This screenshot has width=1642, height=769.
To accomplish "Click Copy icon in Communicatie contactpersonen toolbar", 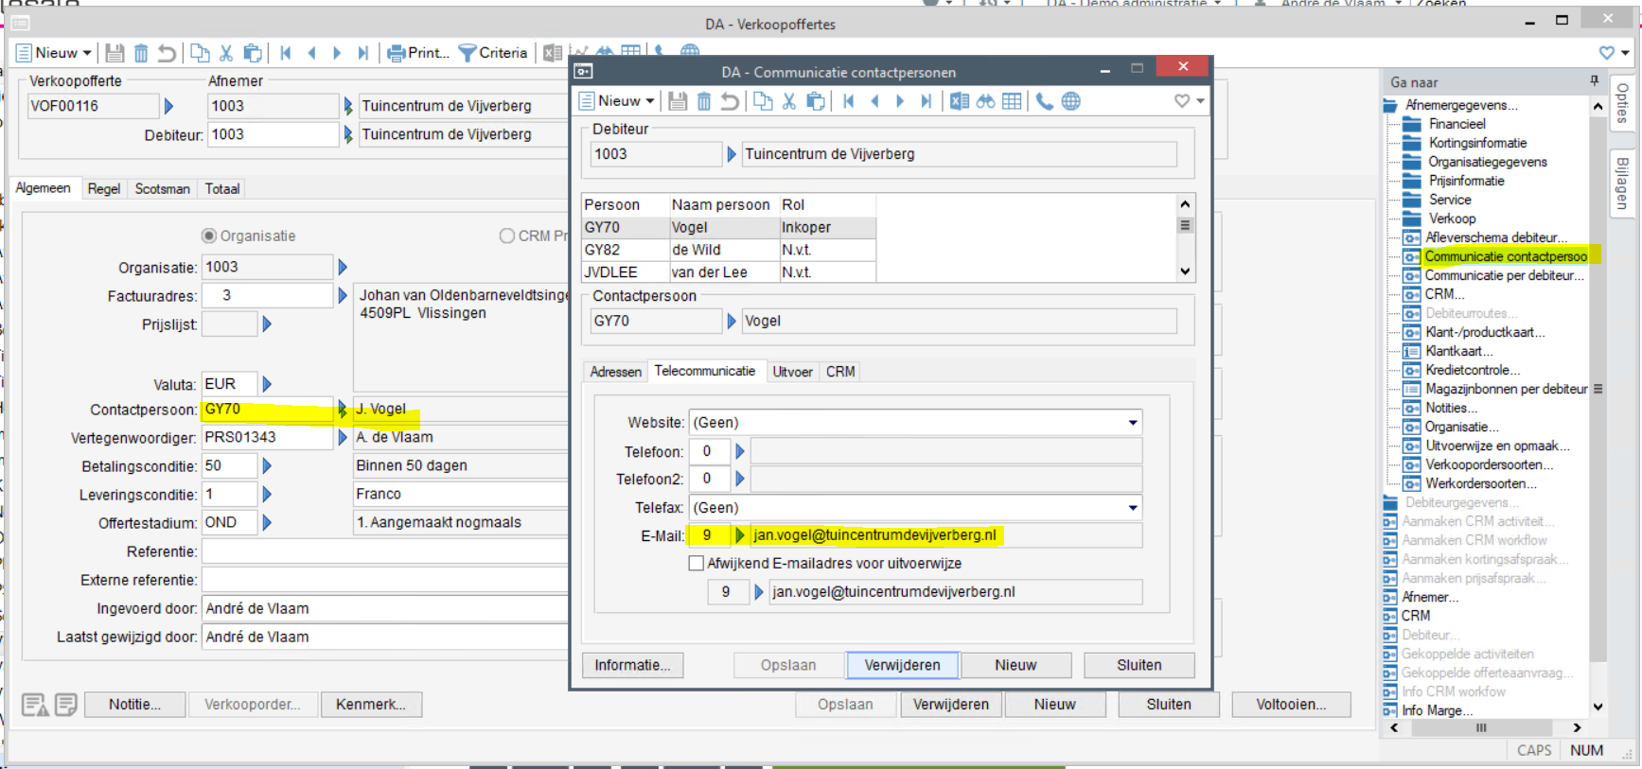I will click(763, 101).
